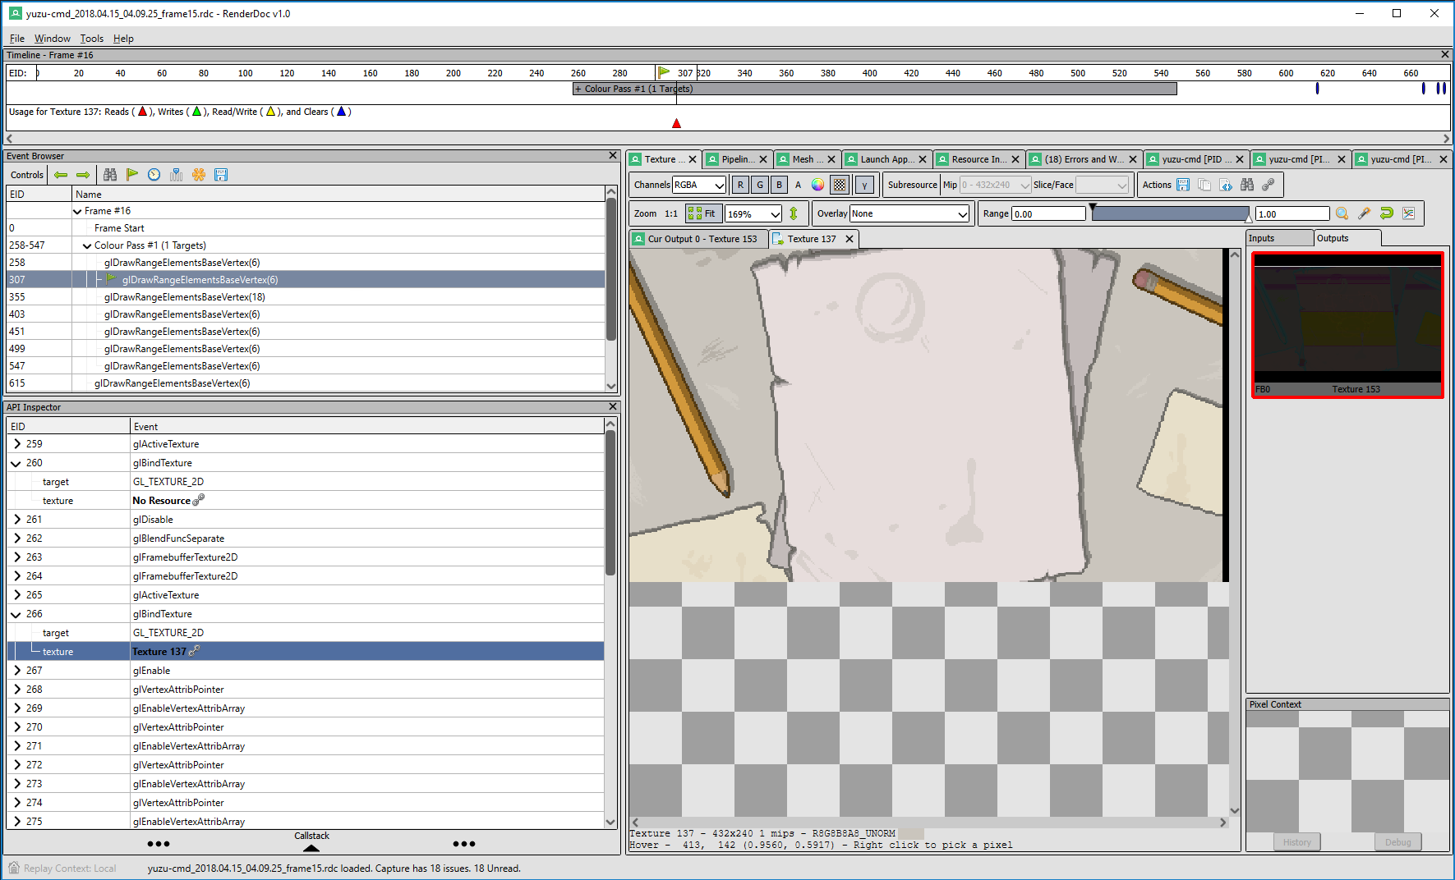1455x880 pixels.
Task: Toggle the Red channel button
Action: tap(740, 185)
